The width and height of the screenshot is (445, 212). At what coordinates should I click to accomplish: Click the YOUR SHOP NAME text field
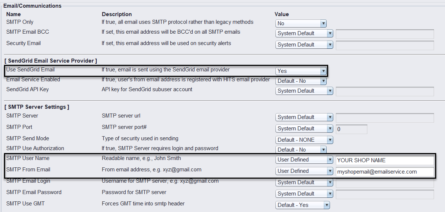(385, 160)
